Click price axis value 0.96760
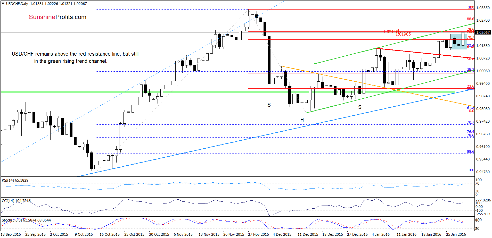The height and width of the screenshot is (238, 492). pyautogui.click(x=483, y=134)
